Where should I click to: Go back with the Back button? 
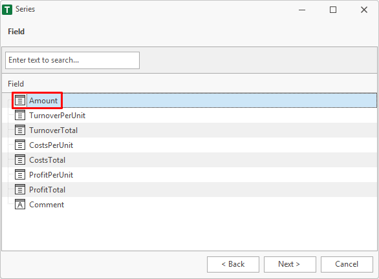233,264
